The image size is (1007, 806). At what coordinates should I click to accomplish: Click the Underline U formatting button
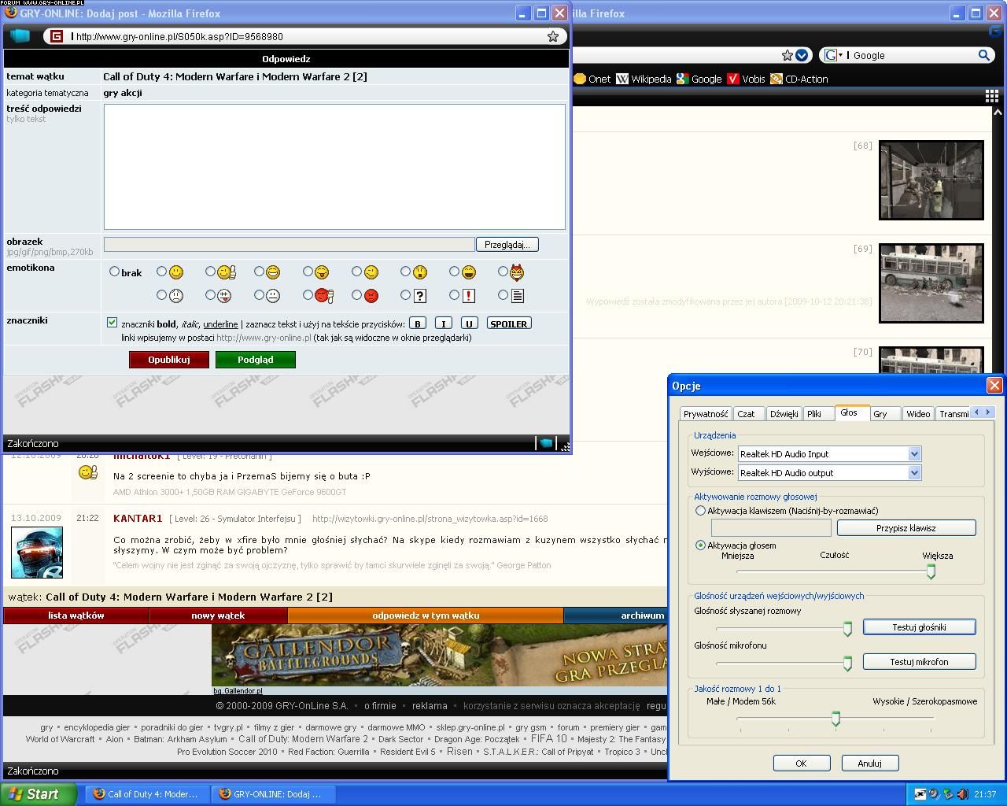470,324
